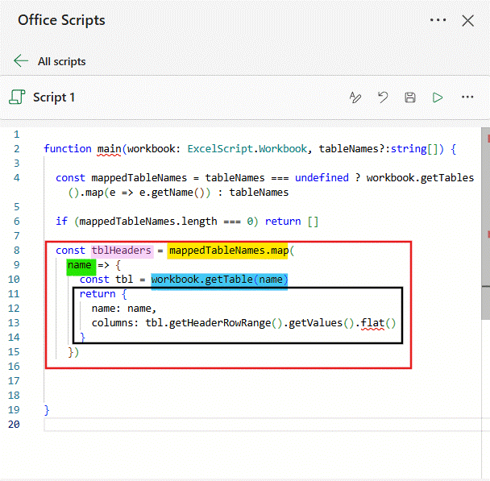
Task: Open Office Scripts pane options menu
Action: coord(438,20)
